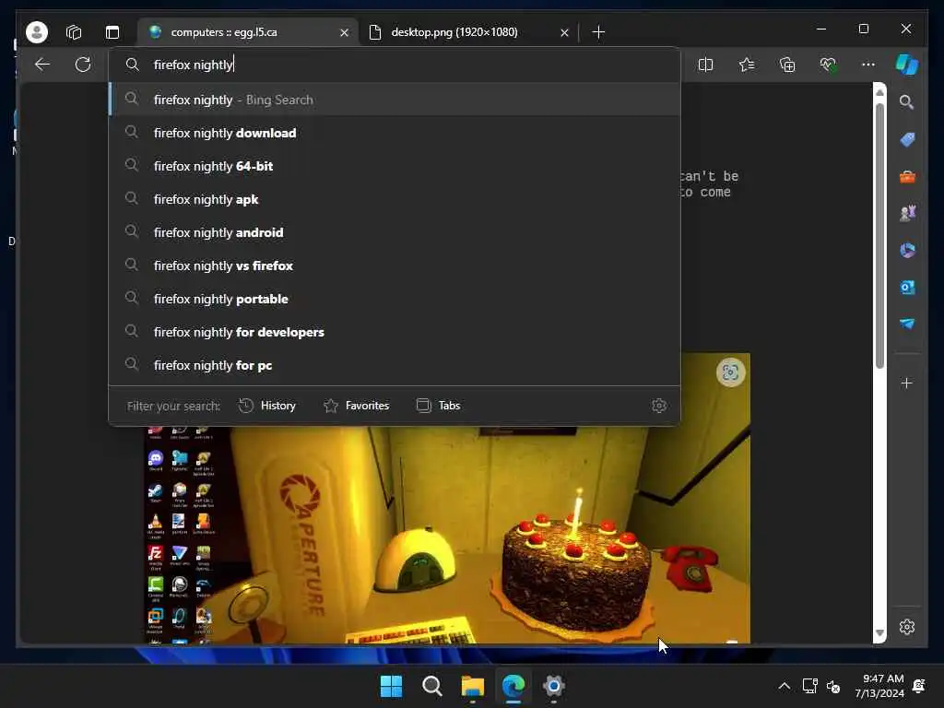Filter search by Tabs
This screenshot has height=708, width=944.
coord(438,406)
